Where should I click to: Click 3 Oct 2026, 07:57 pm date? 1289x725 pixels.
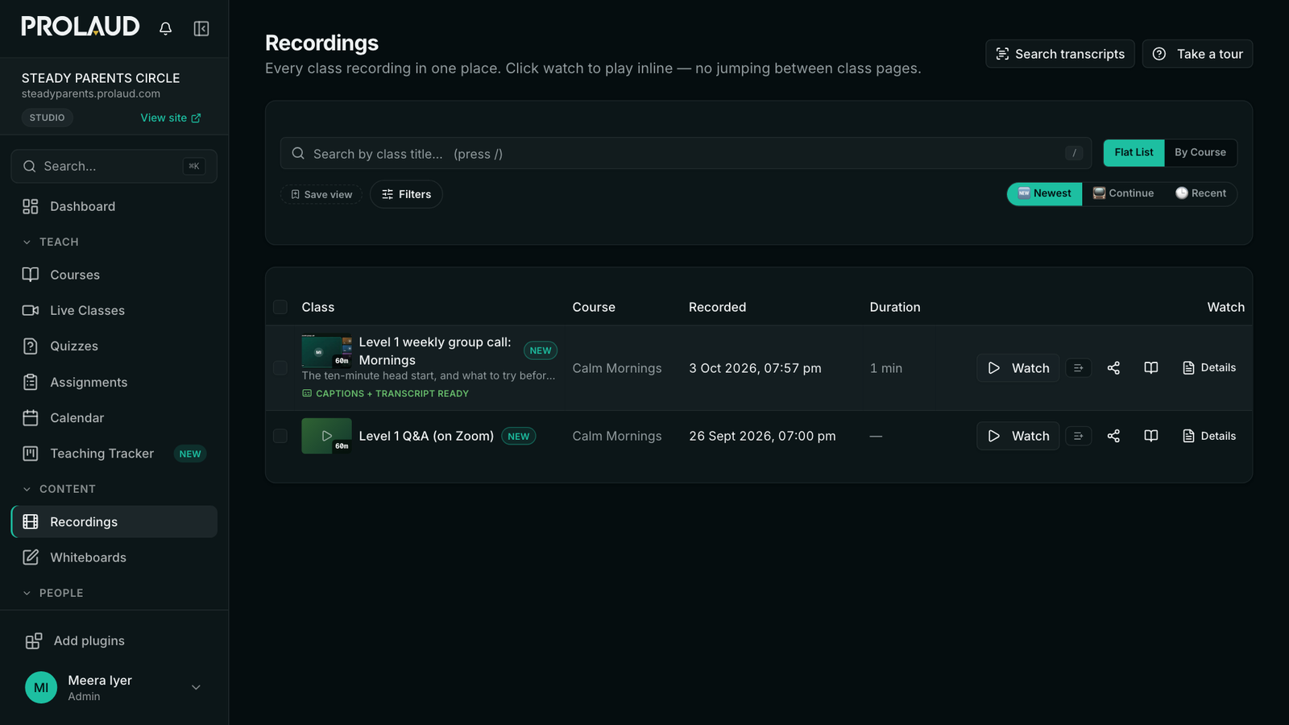pyautogui.click(x=755, y=368)
